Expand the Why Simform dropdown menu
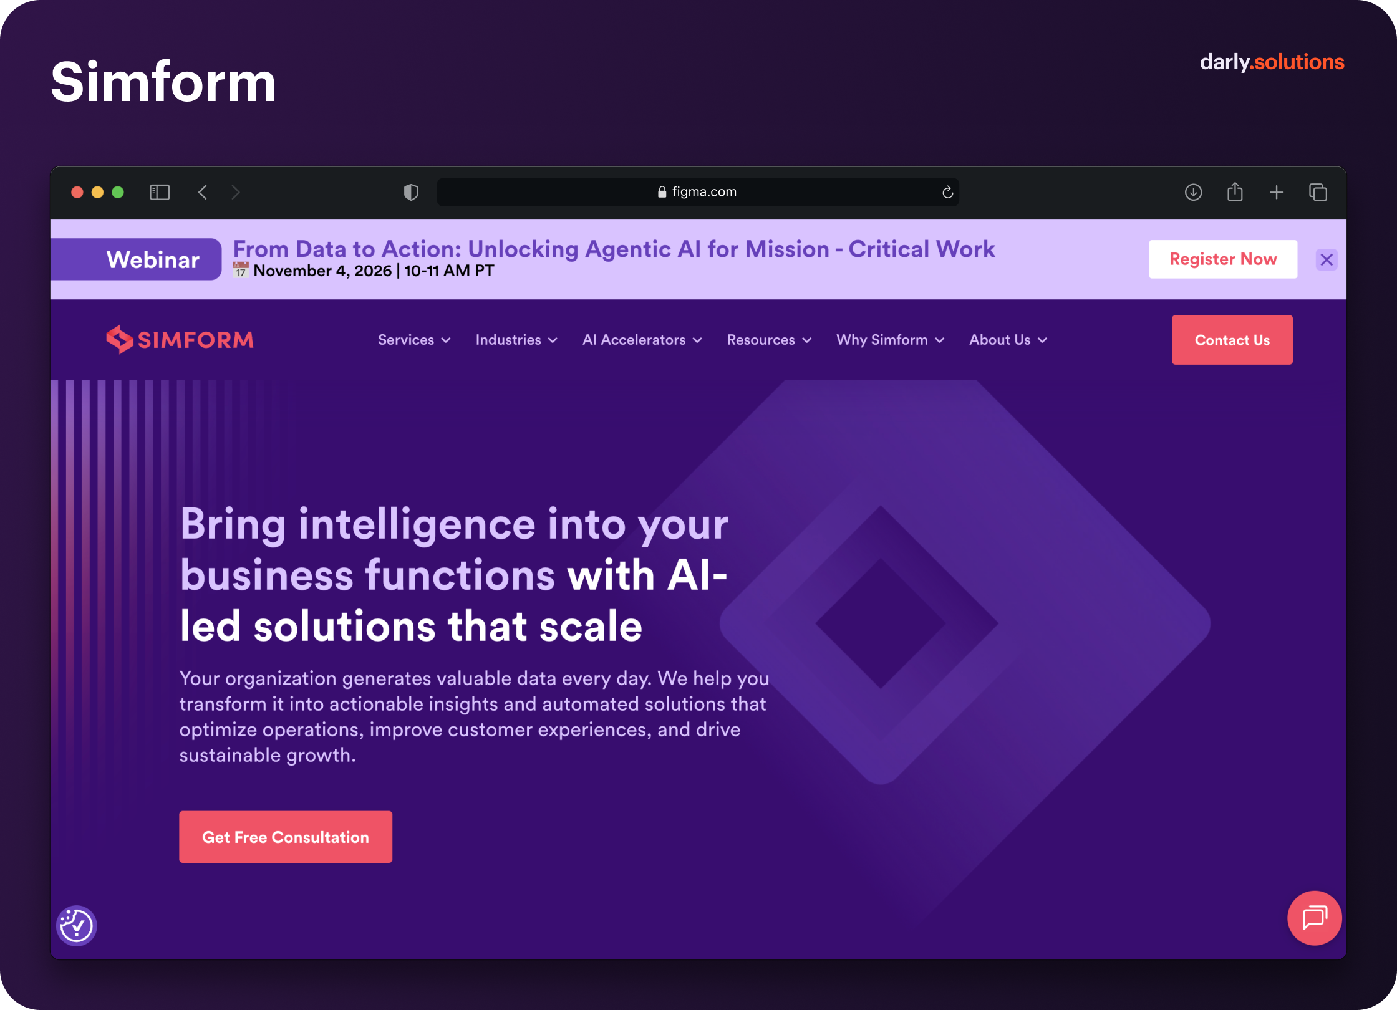1397x1010 pixels. pyautogui.click(x=890, y=340)
